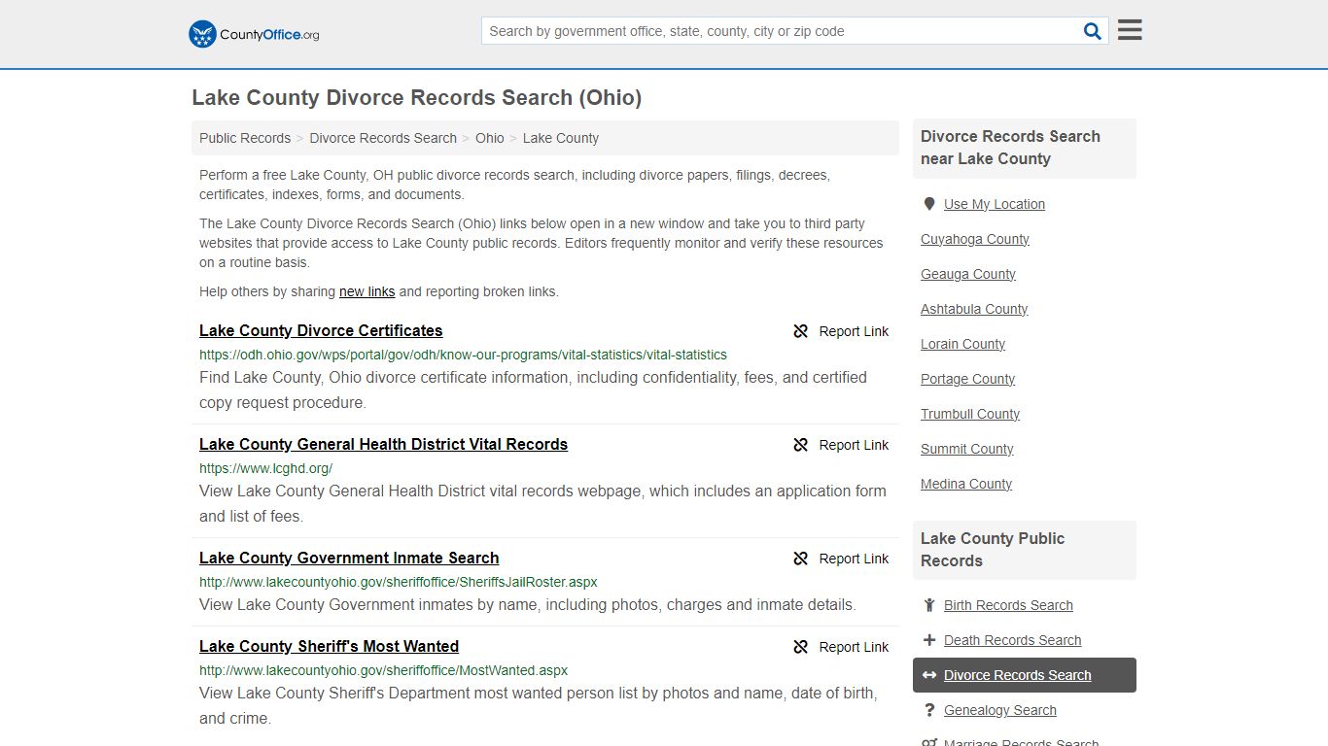Viewport: 1328px width, 746px height.
Task: Click the Birth Records icon
Action: [929, 605]
